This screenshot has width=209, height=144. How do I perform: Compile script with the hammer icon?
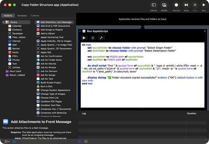(x=101, y=38)
